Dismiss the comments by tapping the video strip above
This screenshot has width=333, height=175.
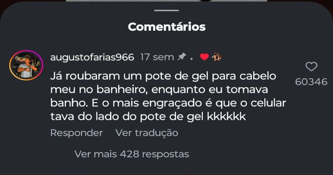tap(166, 1)
